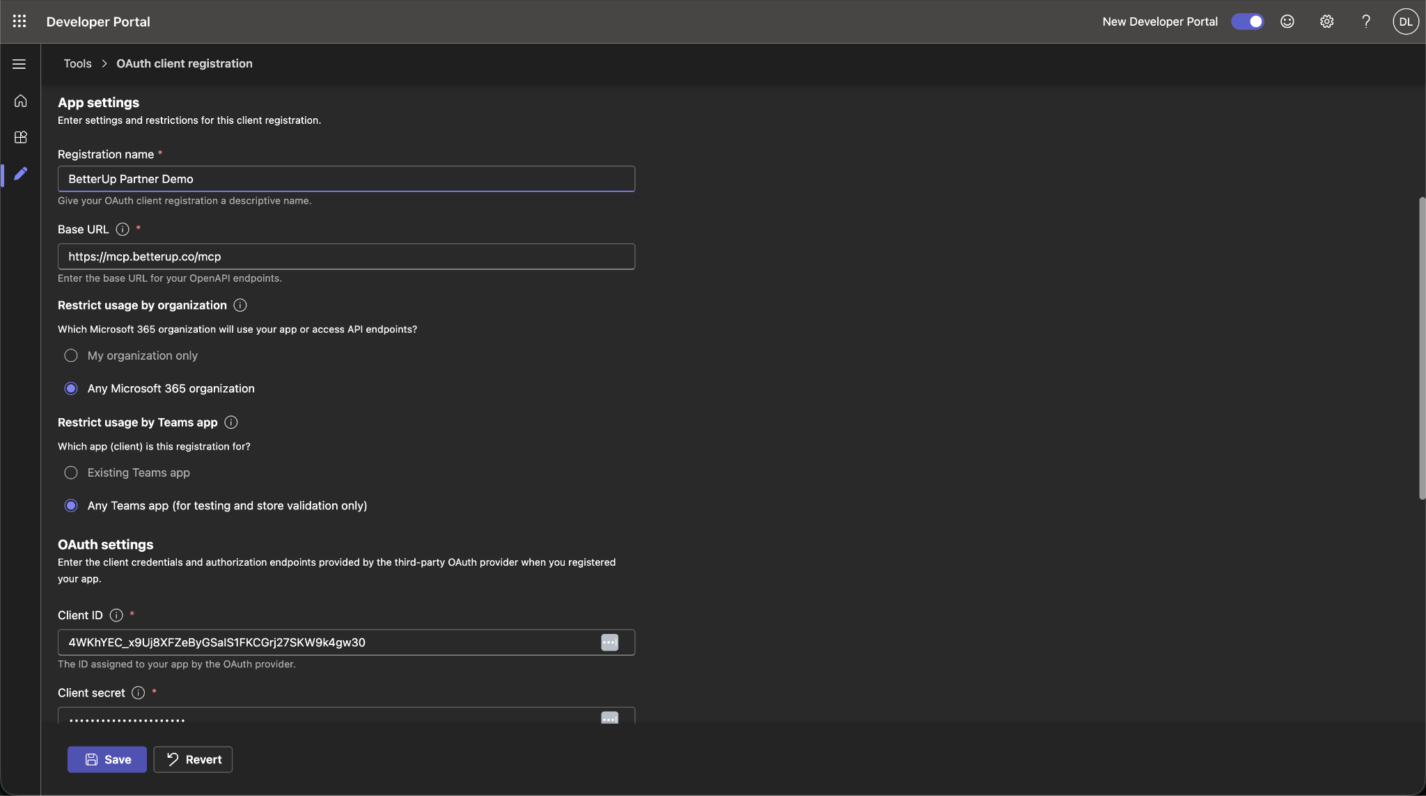The image size is (1426, 796).
Task: Go to Tools breadcrumb
Action: [77, 63]
